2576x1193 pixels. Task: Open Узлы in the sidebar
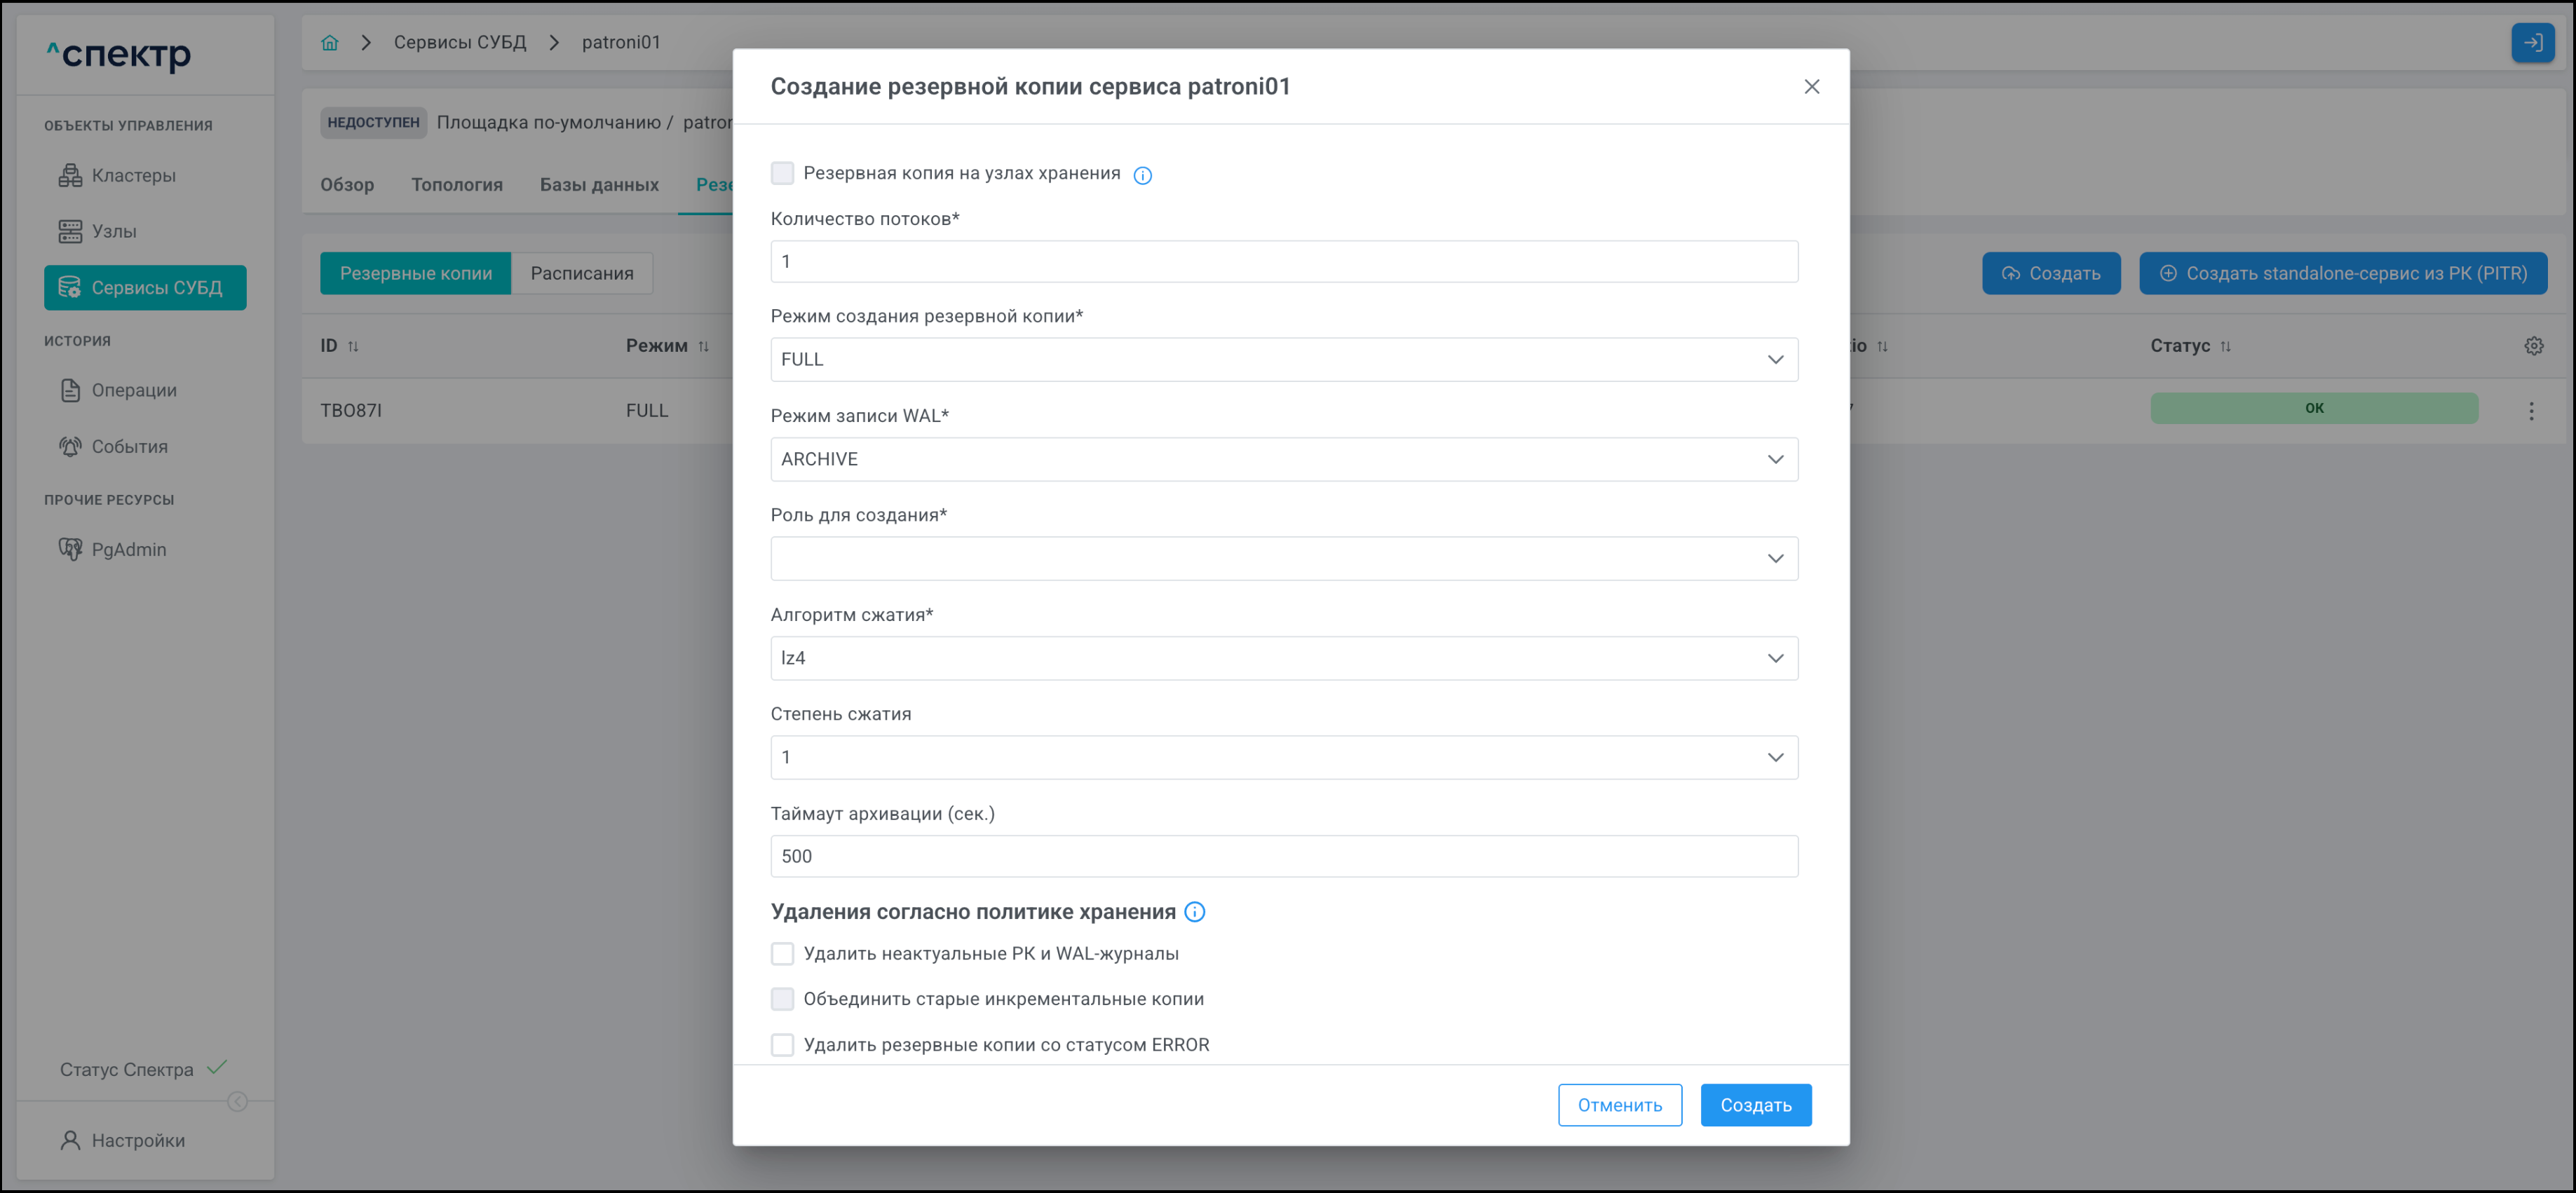pyautogui.click(x=113, y=231)
